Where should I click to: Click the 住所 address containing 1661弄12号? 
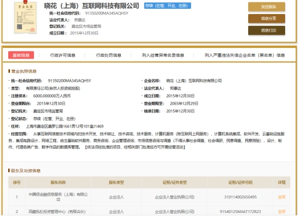[65, 126]
